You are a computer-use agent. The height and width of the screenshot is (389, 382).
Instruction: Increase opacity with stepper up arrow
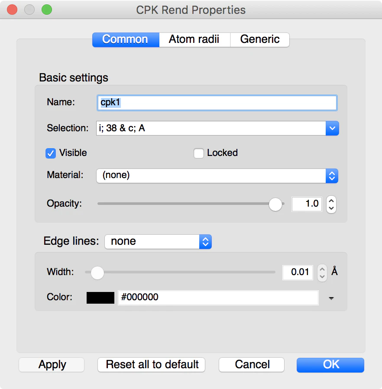(331, 200)
